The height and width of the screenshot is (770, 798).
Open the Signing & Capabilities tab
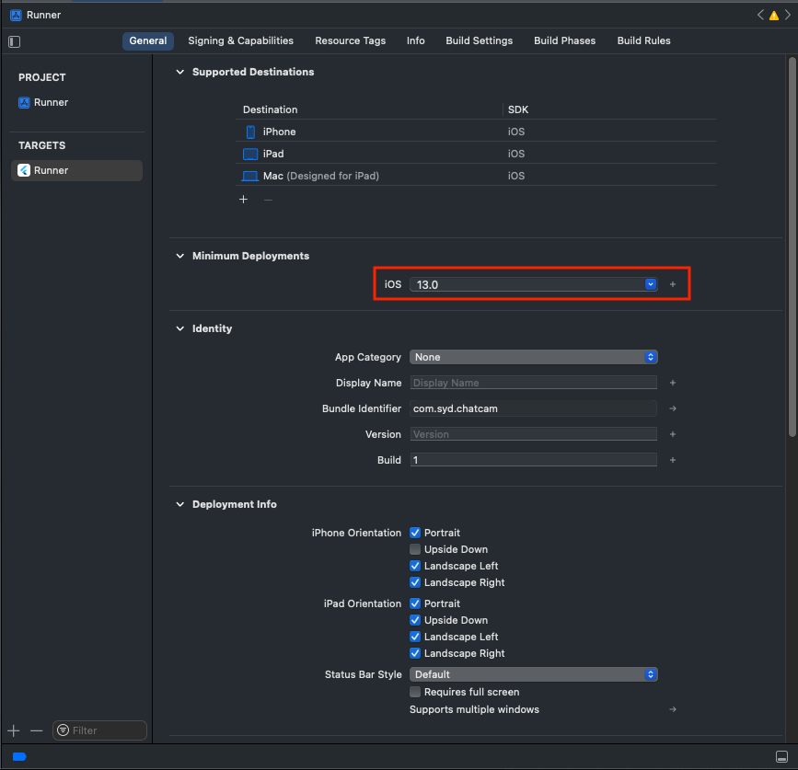(x=241, y=40)
